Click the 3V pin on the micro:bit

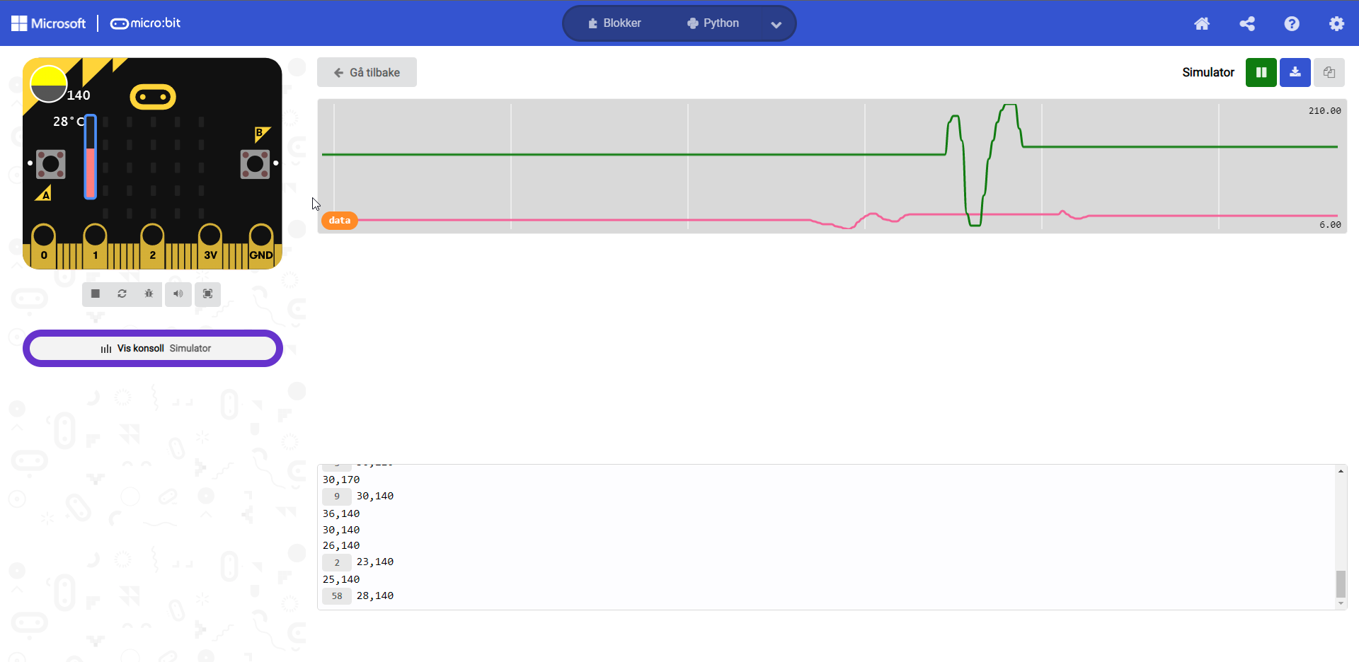point(210,246)
